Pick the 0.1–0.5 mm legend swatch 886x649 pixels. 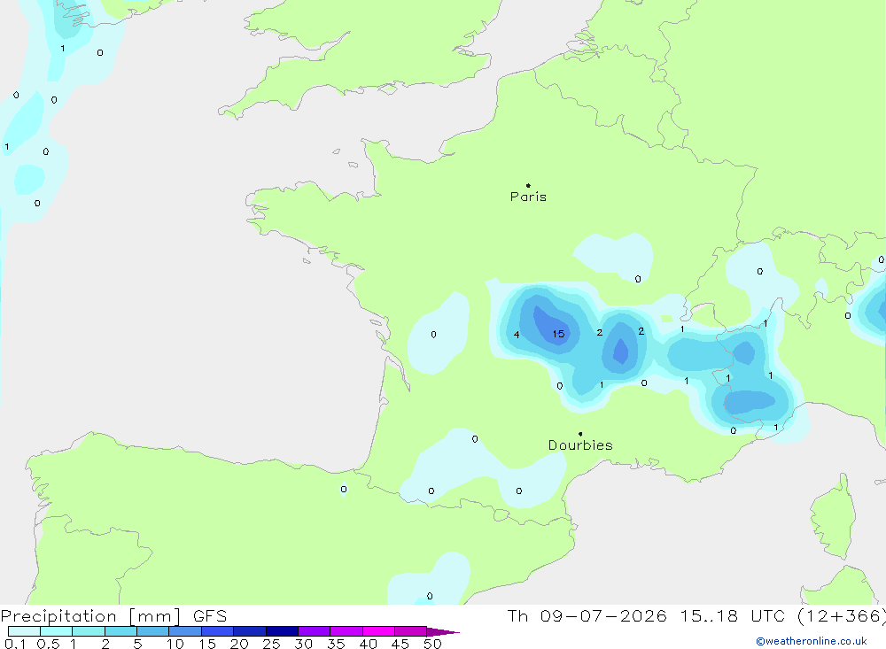24,631
